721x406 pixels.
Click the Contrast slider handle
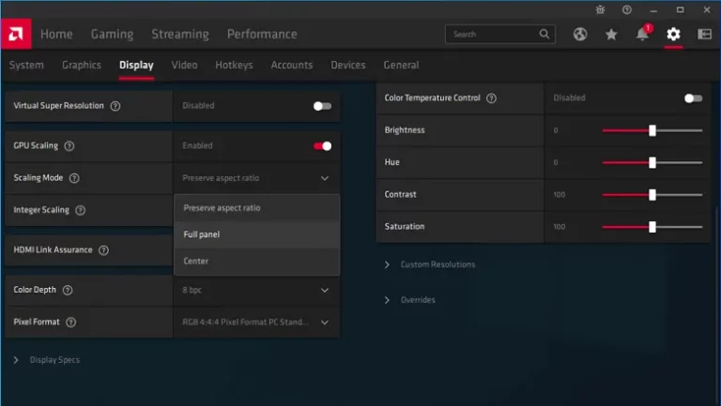point(652,195)
